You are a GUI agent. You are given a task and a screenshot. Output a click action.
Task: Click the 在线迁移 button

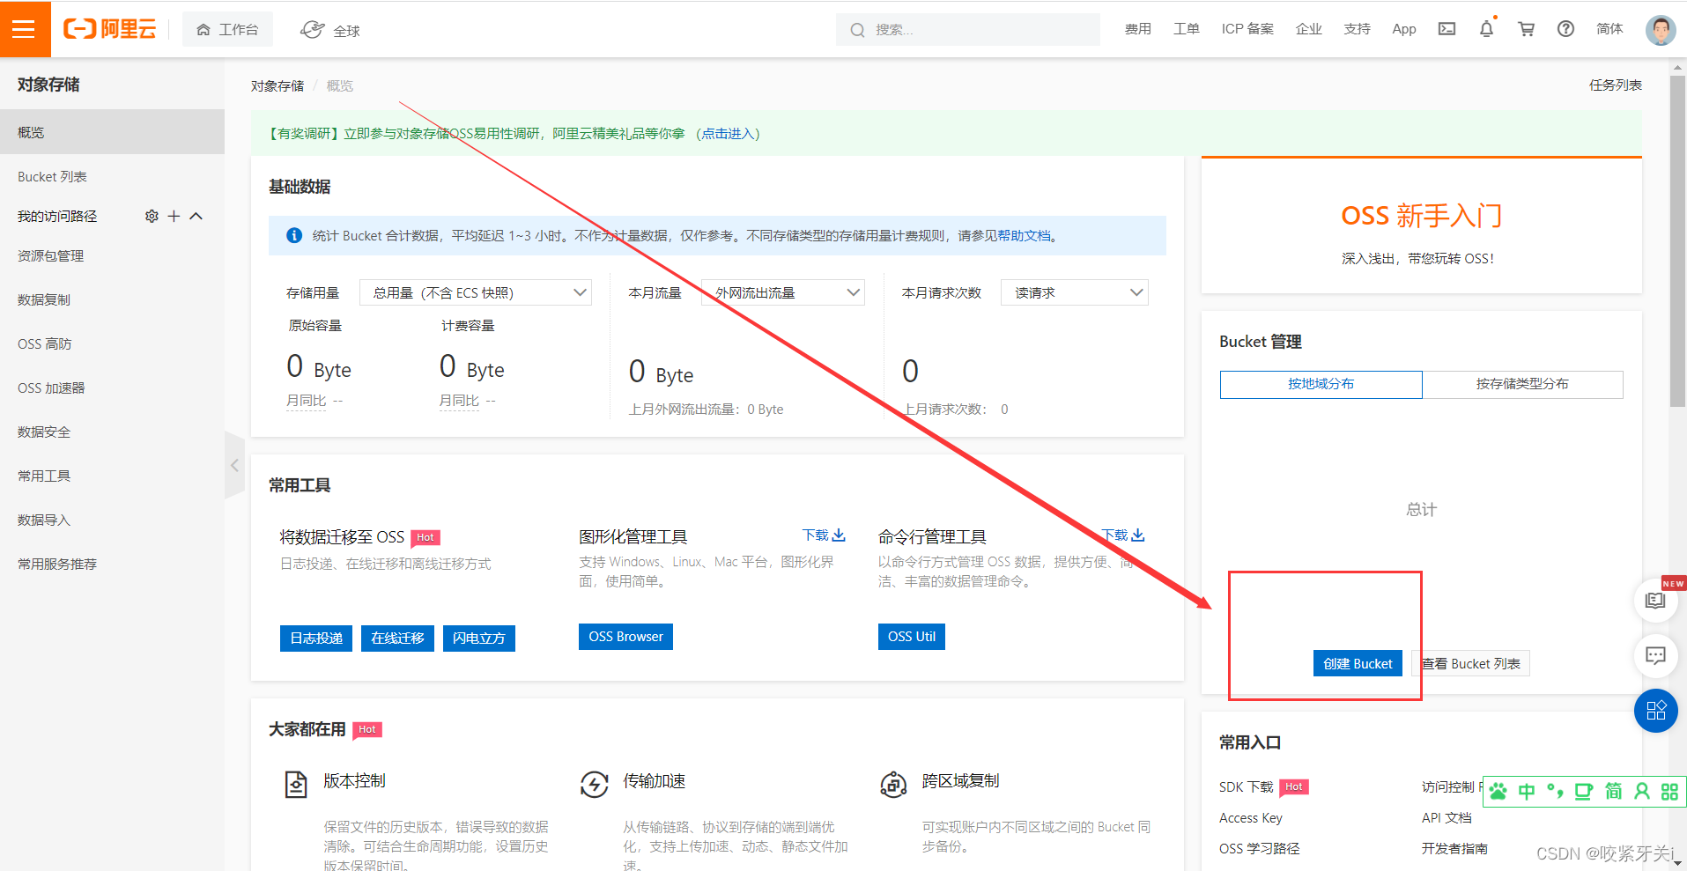(x=397, y=638)
